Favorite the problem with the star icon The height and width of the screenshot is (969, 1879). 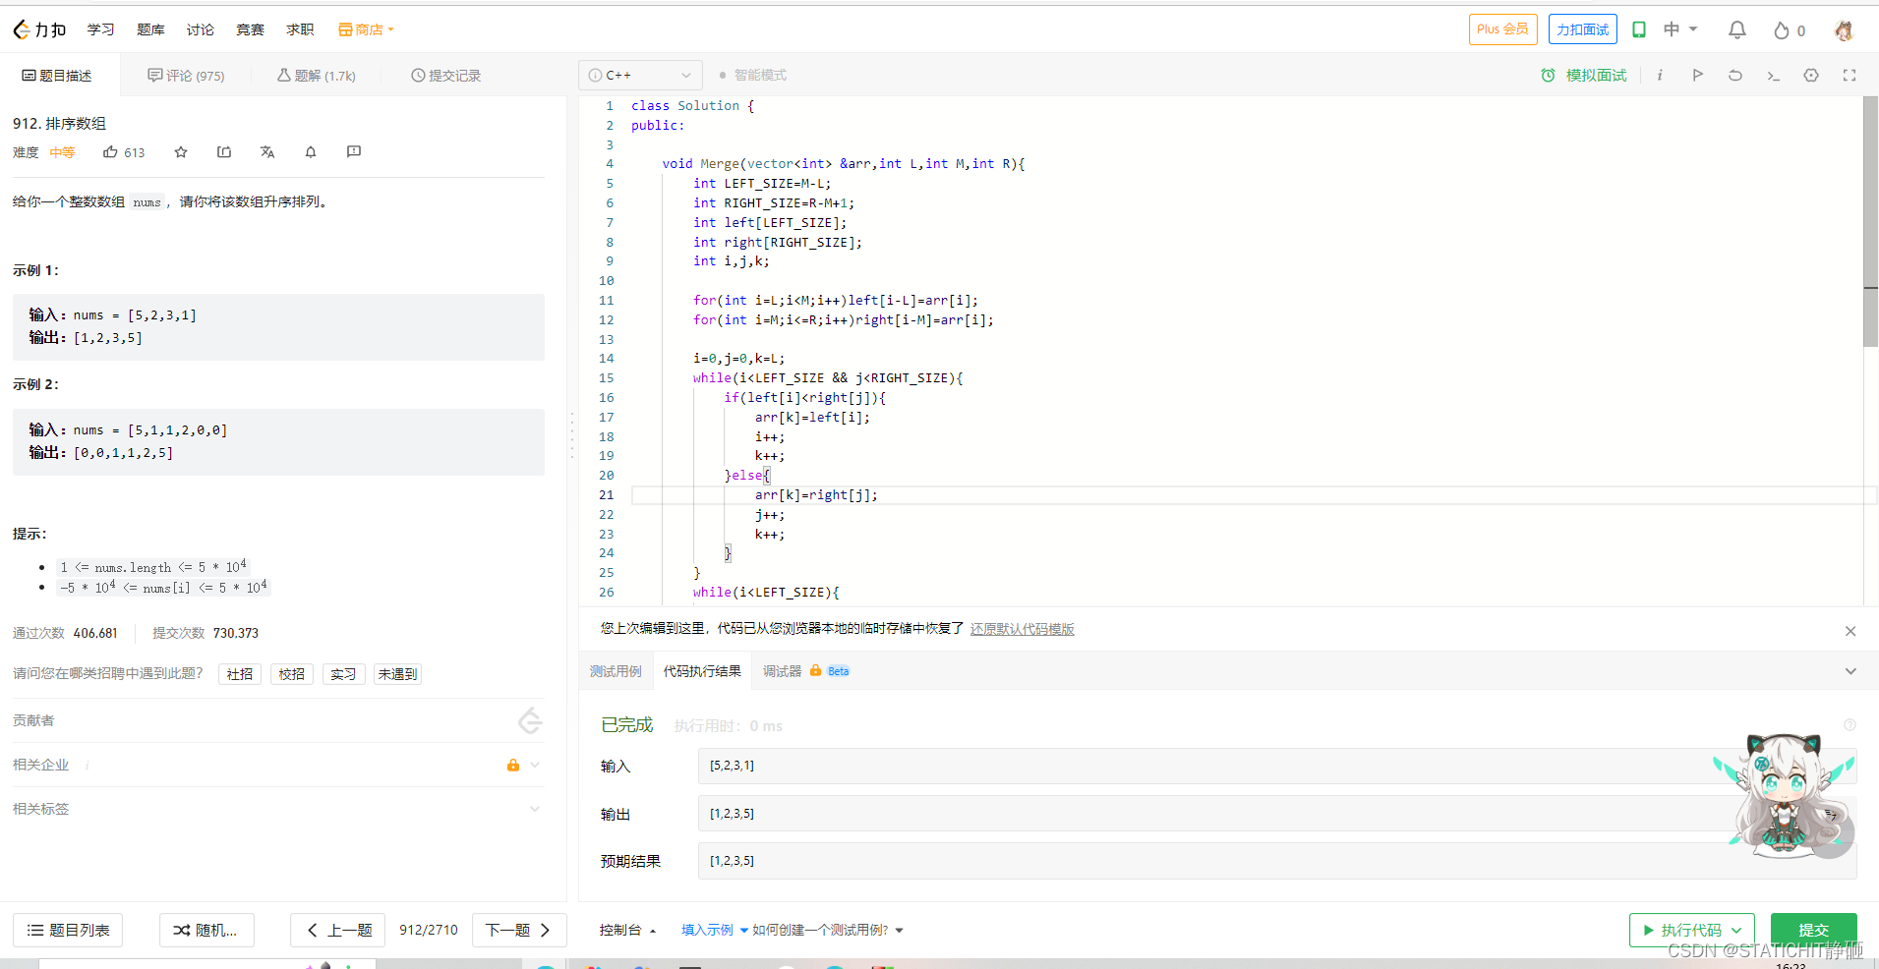point(181,151)
